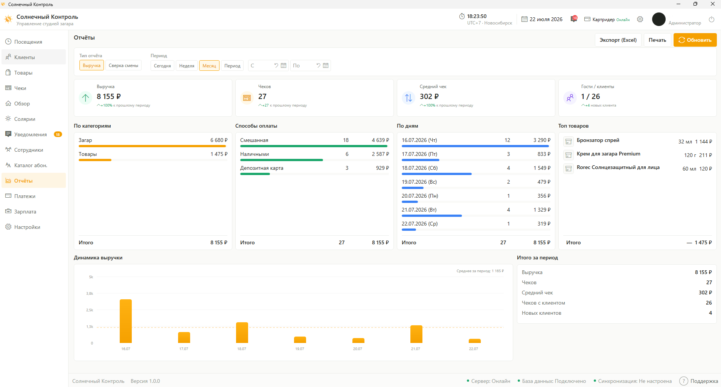Screen dimensions: 721x387
Task: Open Посещения in the sidebar
Action: pyautogui.click(x=34, y=42)
